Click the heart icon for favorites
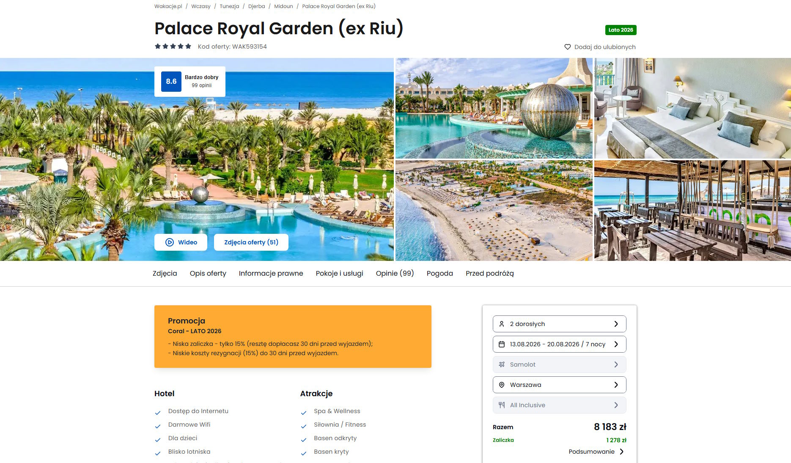 pyautogui.click(x=567, y=47)
